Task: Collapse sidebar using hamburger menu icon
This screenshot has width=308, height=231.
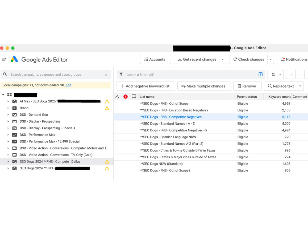Action: tap(4, 59)
